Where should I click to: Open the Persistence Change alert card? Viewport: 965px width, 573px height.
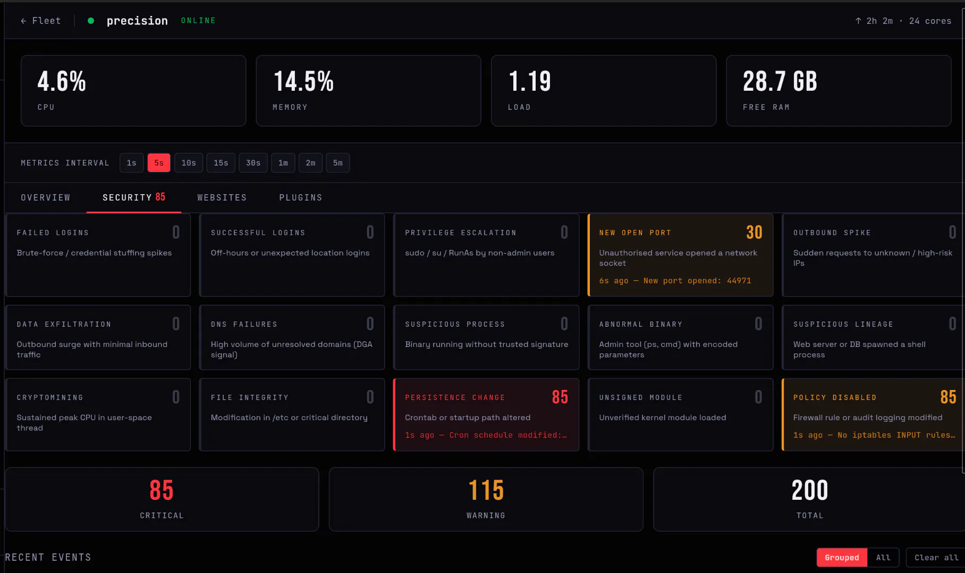[486, 415]
